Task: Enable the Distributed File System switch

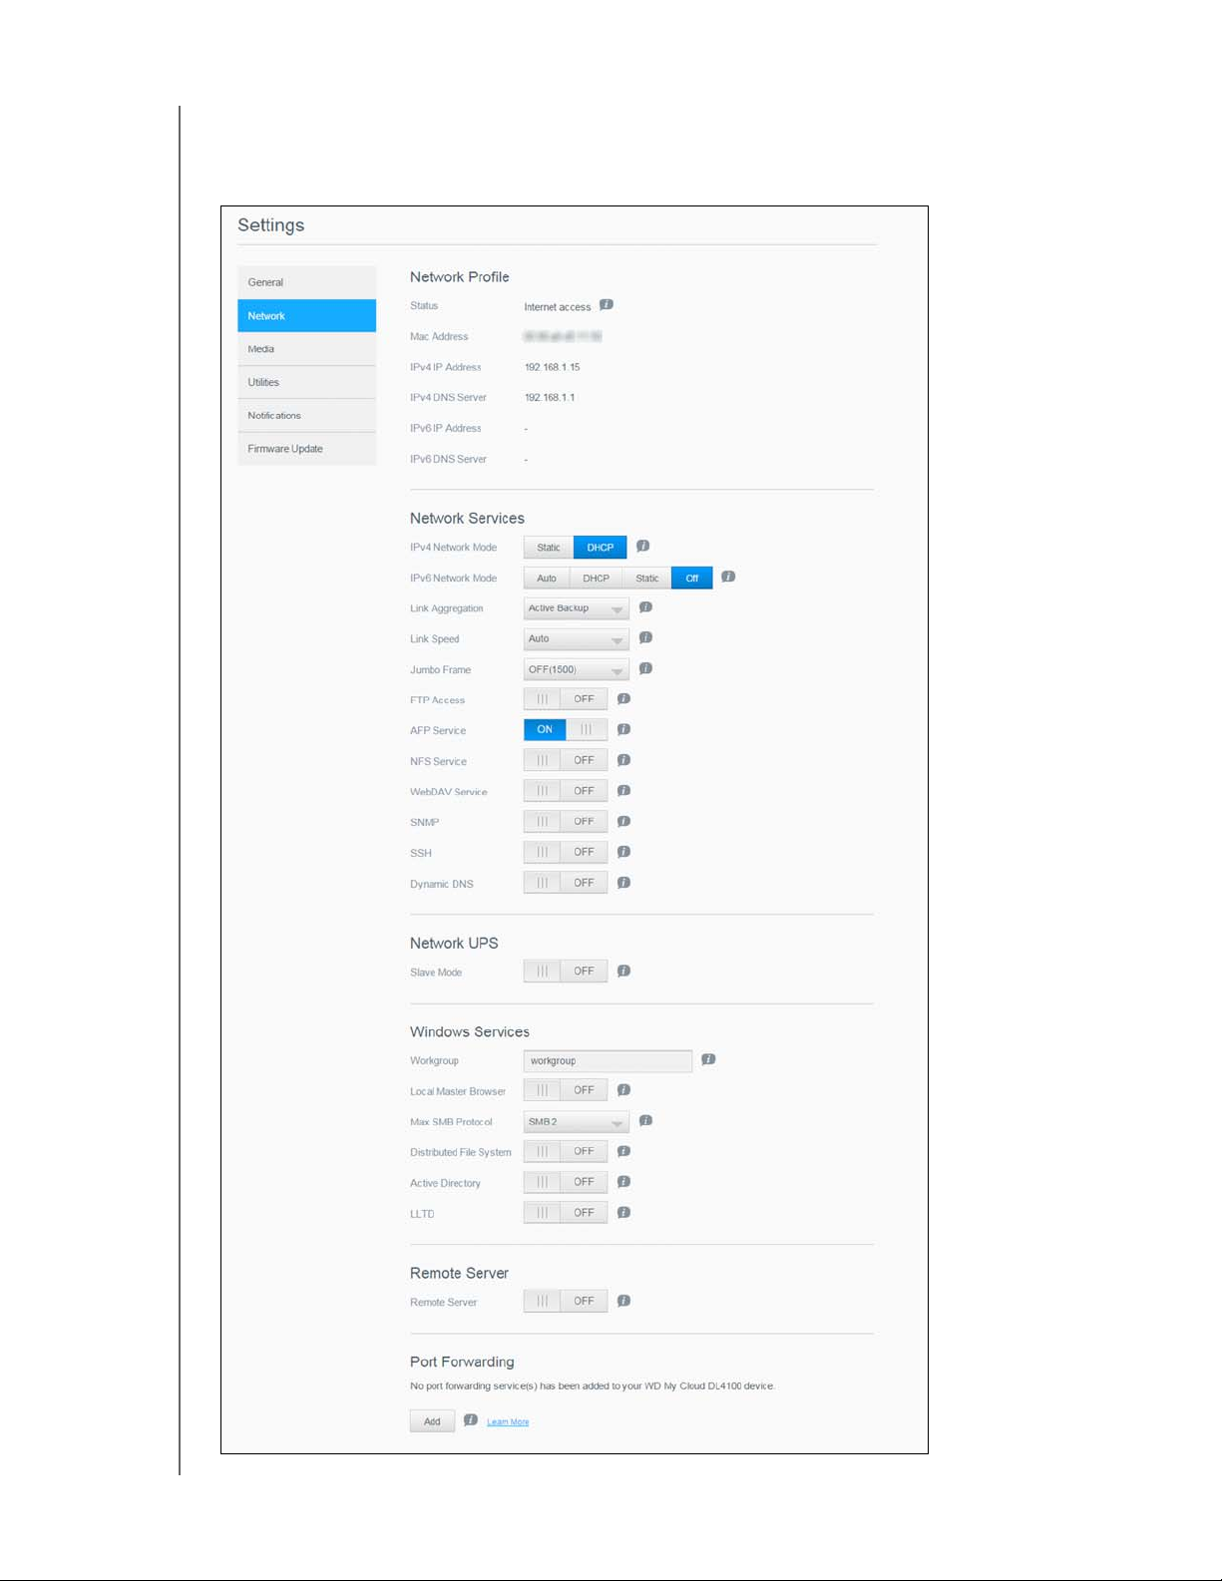Action: (566, 1151)
